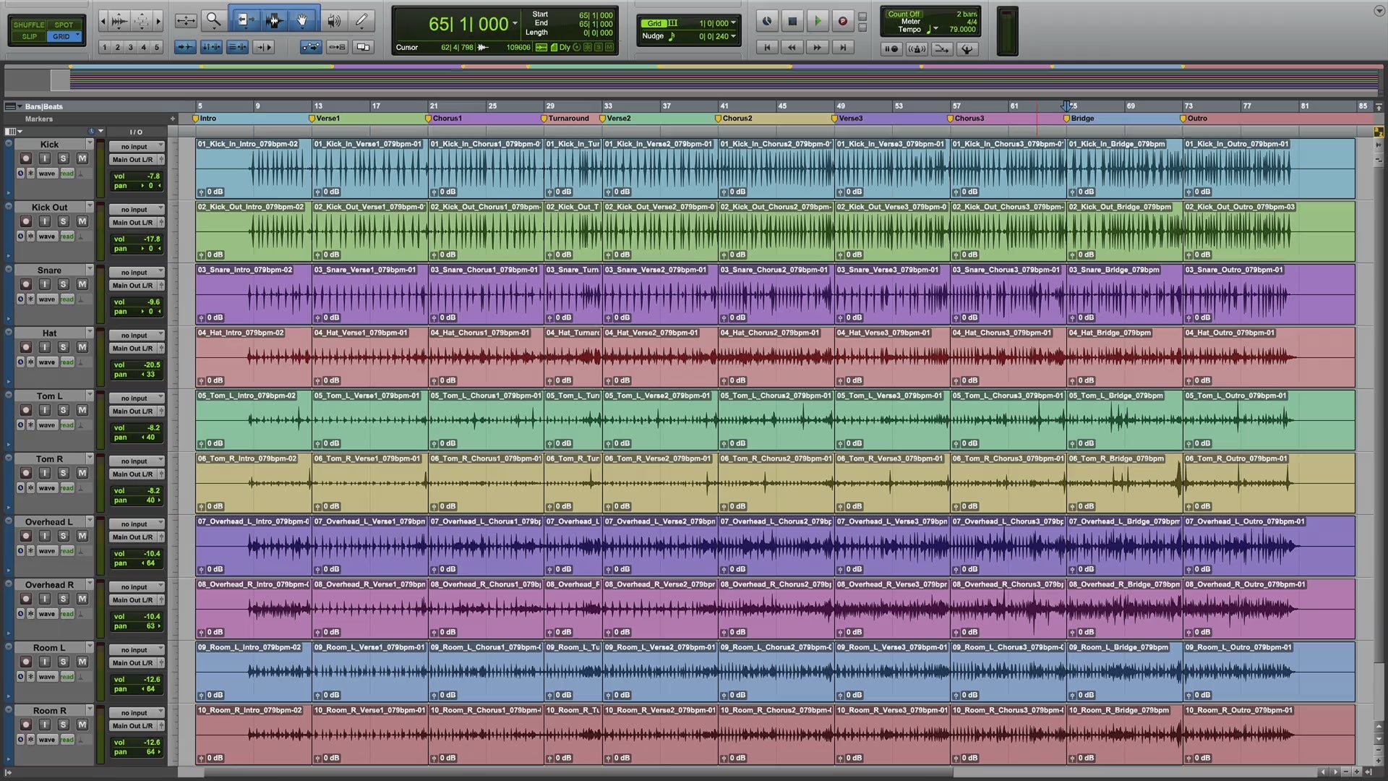Click the vertical MIDI zoom icon
This screenshot has width=1388, height=781.
click(142, 21)
